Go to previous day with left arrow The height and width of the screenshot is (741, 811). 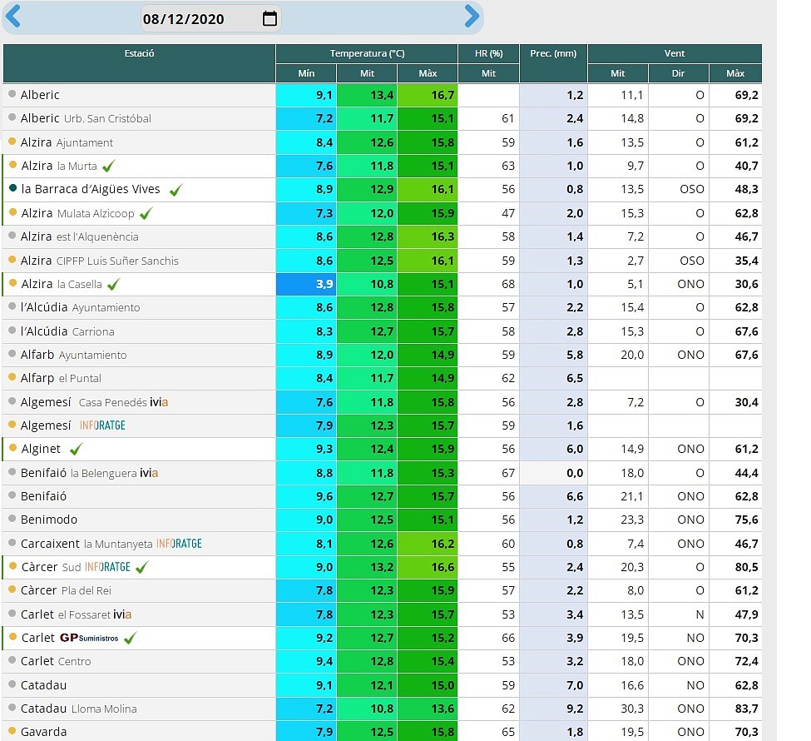click(x=12, y=16)
